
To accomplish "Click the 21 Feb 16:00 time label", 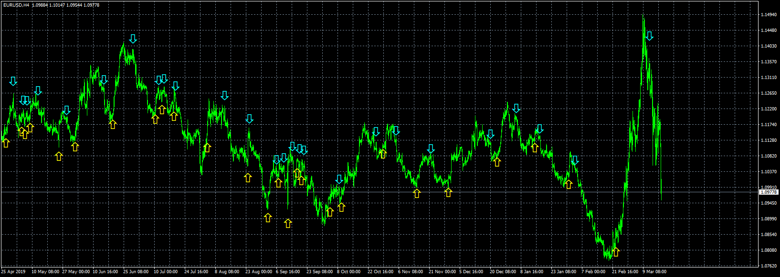I will (625, 272).
